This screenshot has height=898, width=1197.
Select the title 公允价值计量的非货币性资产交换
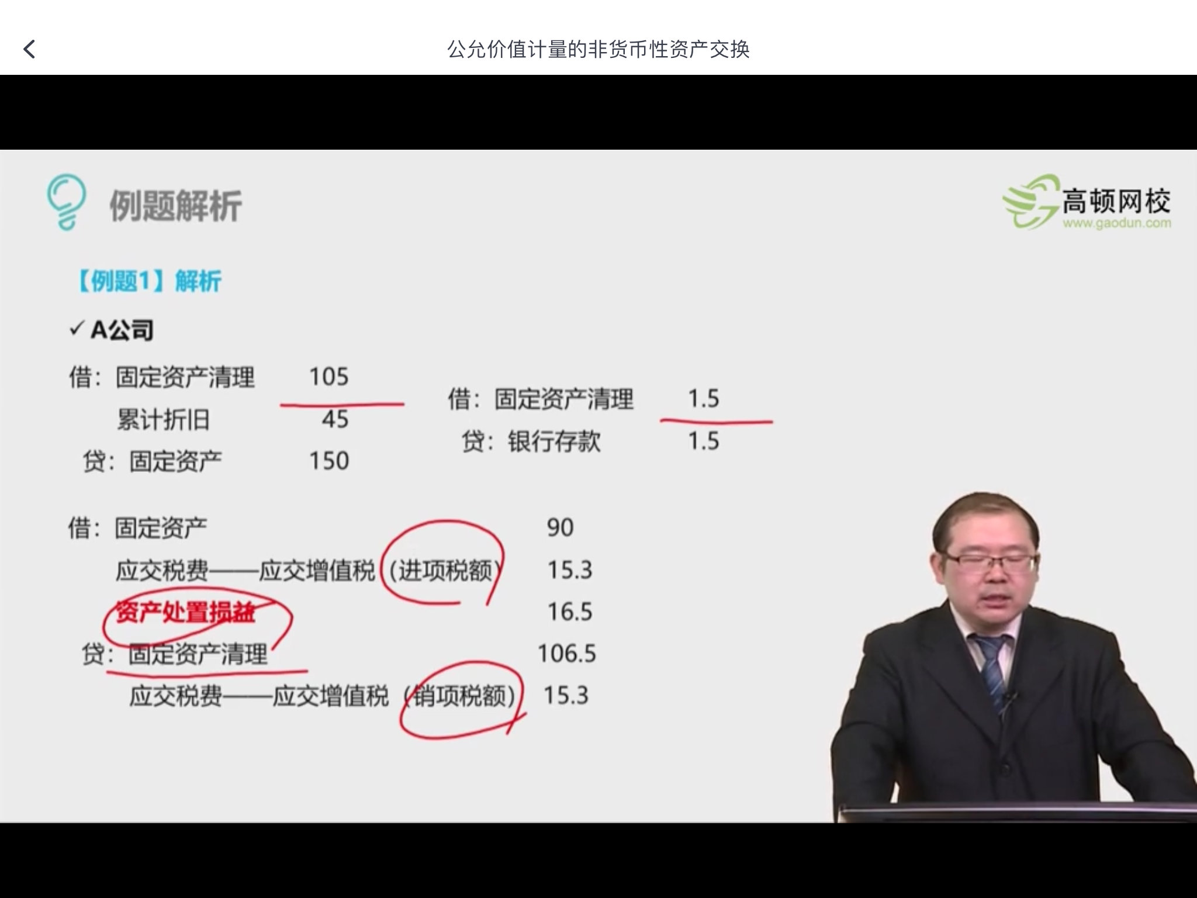coord(598,50)
